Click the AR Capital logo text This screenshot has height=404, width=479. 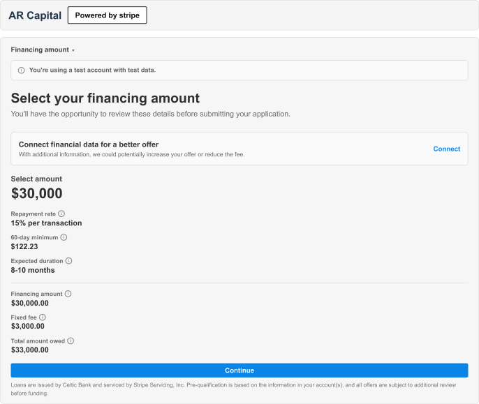(35, 15)
